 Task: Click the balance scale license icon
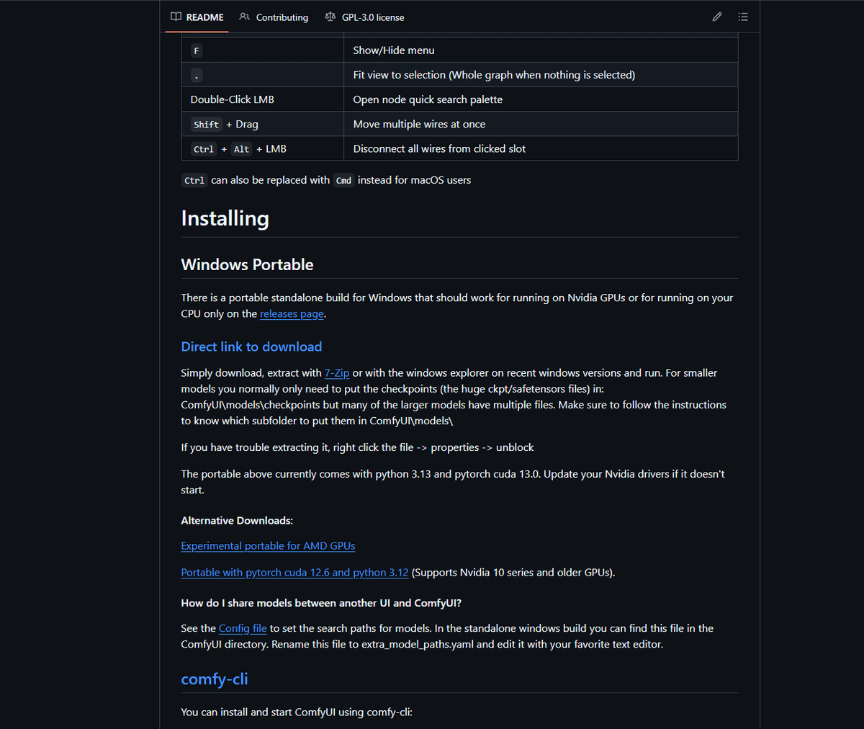tap(330, 17)
